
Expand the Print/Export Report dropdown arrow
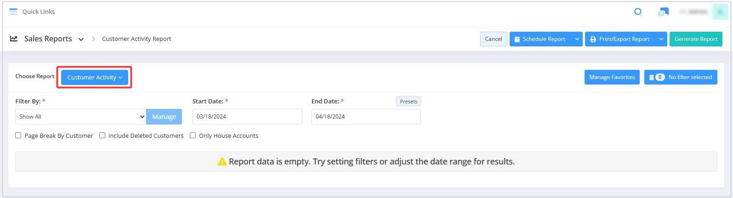click(661, 39)
